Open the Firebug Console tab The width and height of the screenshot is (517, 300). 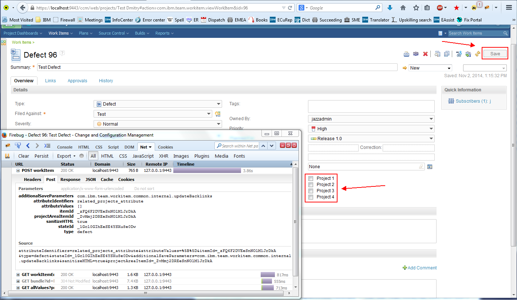tap(65, 147)
